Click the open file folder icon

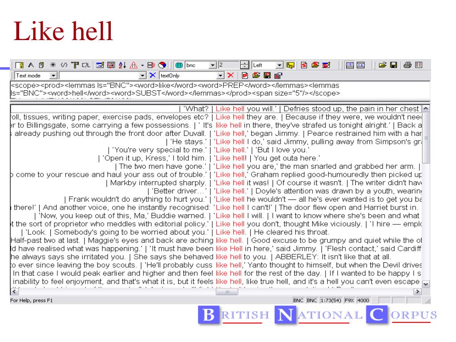coord(383,65)
